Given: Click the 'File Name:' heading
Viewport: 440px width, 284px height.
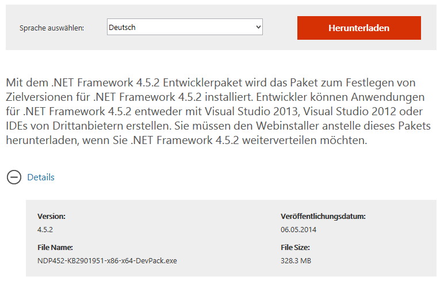Looking at the screenshot, I should coord(55,248).
